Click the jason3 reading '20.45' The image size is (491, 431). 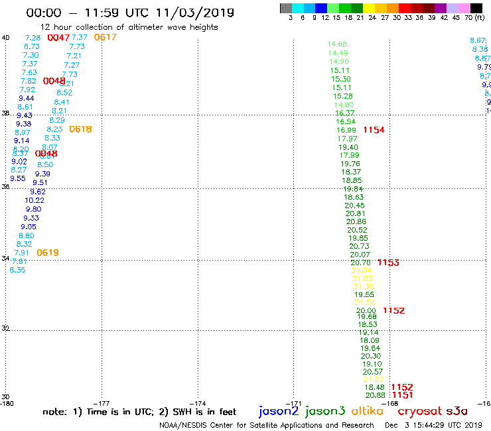point(354,206)
